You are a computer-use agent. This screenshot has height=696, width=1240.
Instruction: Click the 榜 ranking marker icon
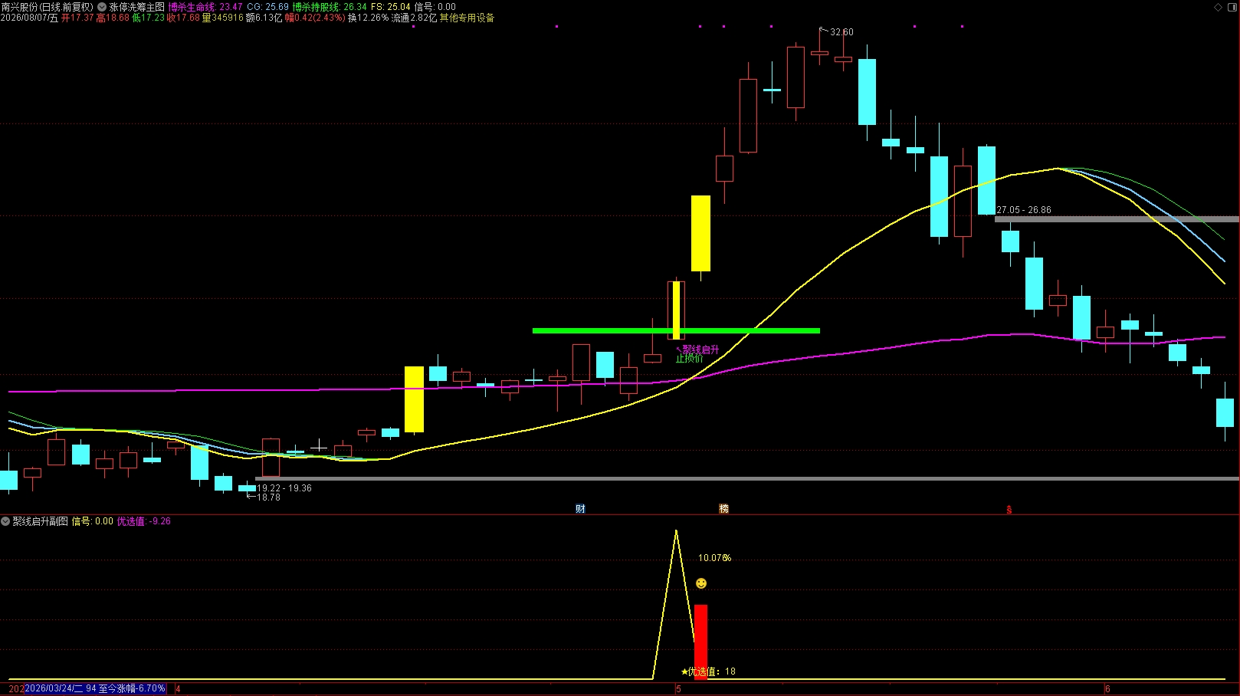pyautogui.click(x=723, y=509)
